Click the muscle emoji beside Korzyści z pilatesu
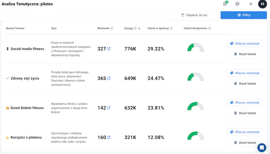The height and width of the screenshot is (154, 270). coord(7,137)
